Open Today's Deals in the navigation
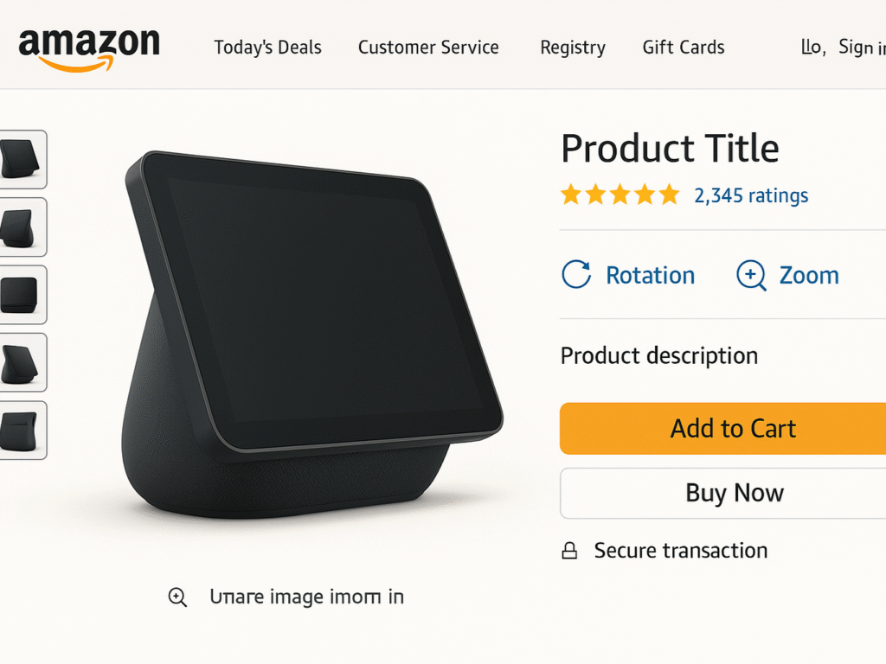 click(x=267, y=48)
